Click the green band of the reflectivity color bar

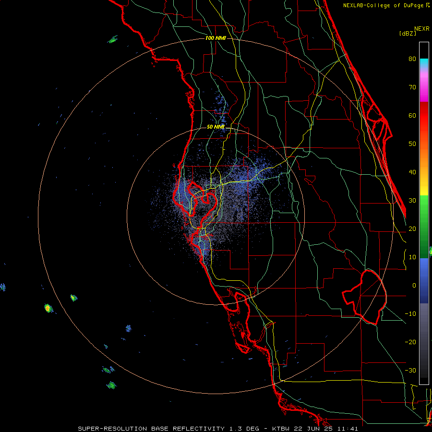424,226
